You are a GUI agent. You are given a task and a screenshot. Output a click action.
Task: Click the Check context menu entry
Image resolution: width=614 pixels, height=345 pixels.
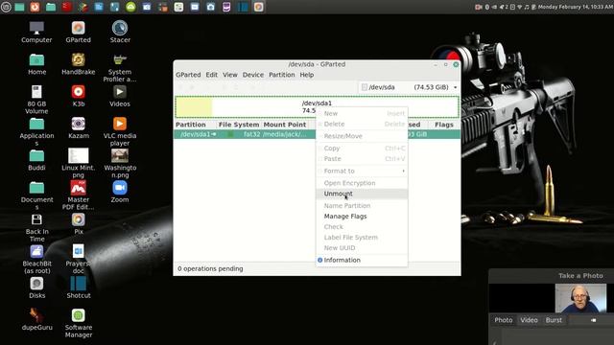(x=362, y=227)
